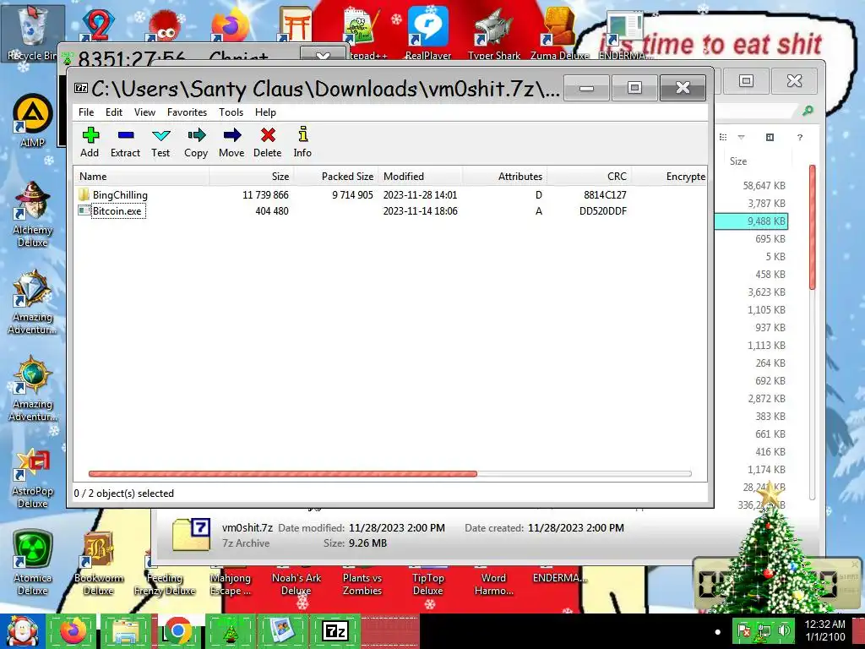Click the Encrypted column header
The image size is (865, 649).
coord(669,177)
